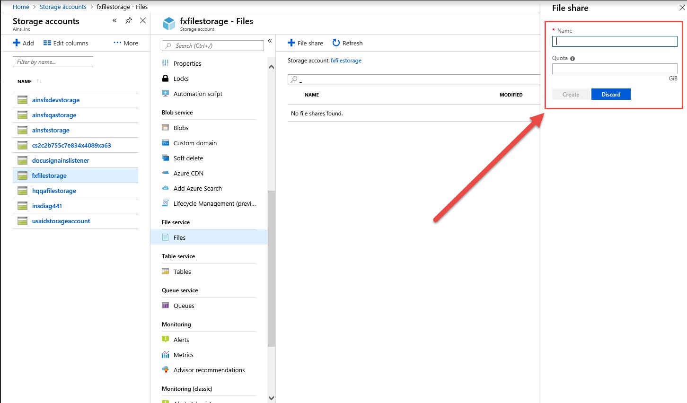The image size is (687, 403).
Task: Click the Metrics chart icon
Action: [x=165, y=354]
